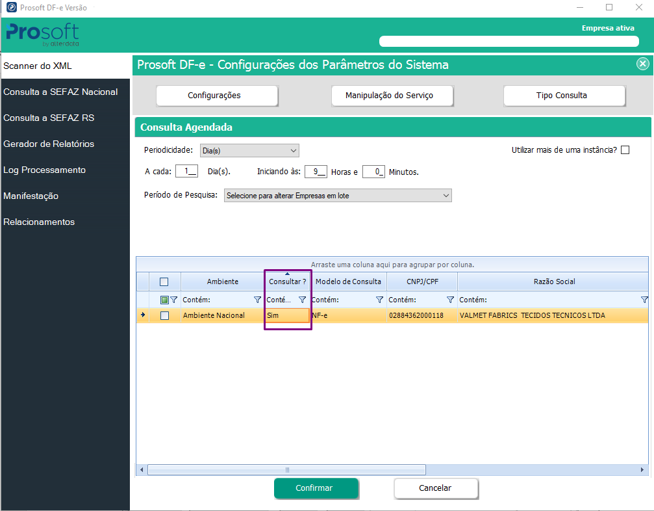Image resolution: width=654 pixels, height=511 pixels.
Task: Open the Ambiente column filter icon
Action: (257, 300)
